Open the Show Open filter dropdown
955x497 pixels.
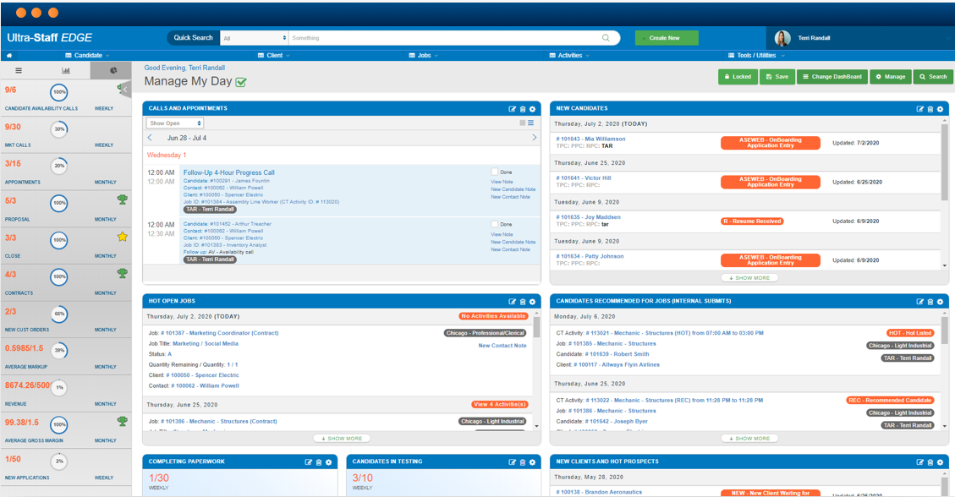[175, 123]
